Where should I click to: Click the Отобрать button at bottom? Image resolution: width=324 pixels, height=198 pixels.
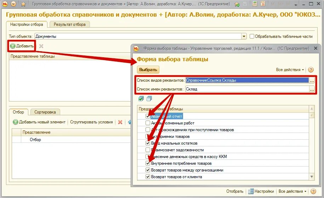point(235,191)
